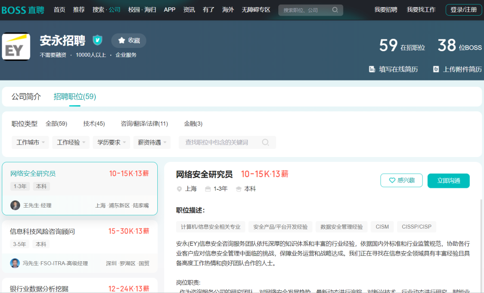This screenshot has height=293, width=484.
Task: Open 有了 in the navigation
Action: [x=209, y=10]
